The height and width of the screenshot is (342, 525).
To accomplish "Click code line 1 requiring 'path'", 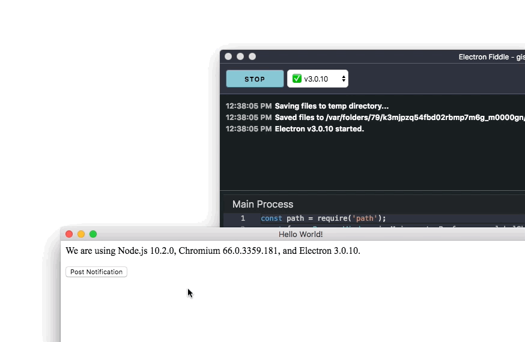I will tap(323, 218).
